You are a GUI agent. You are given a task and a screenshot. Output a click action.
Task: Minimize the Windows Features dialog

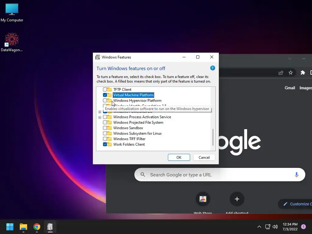coord(184,57)
